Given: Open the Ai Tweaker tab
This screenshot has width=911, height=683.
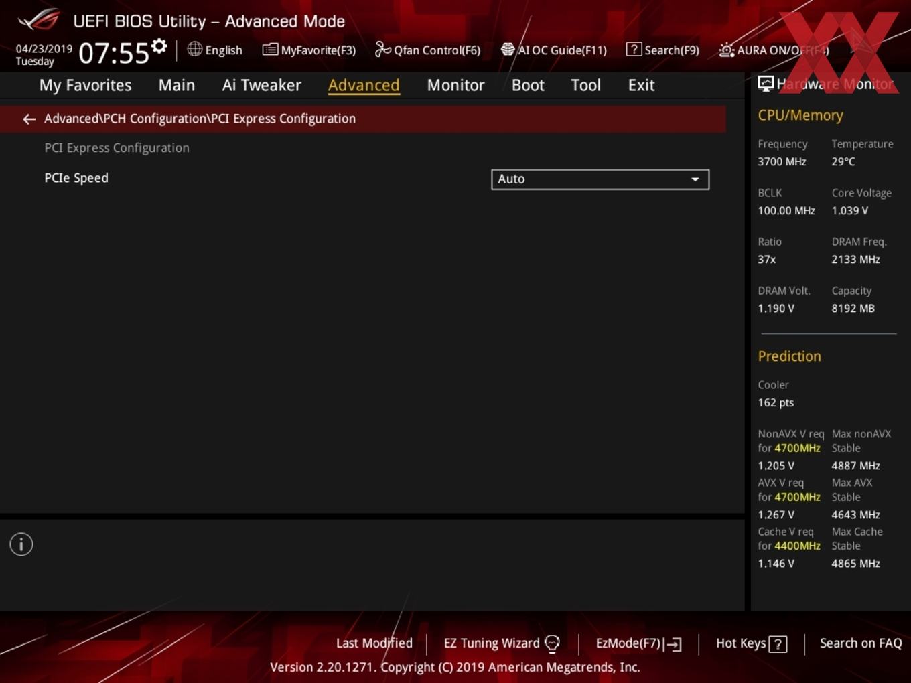Looking at the screenshot, I should (262, 85).
